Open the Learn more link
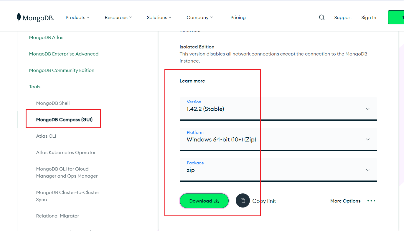This screenshot has width=404, height=231. click(192, 81)
